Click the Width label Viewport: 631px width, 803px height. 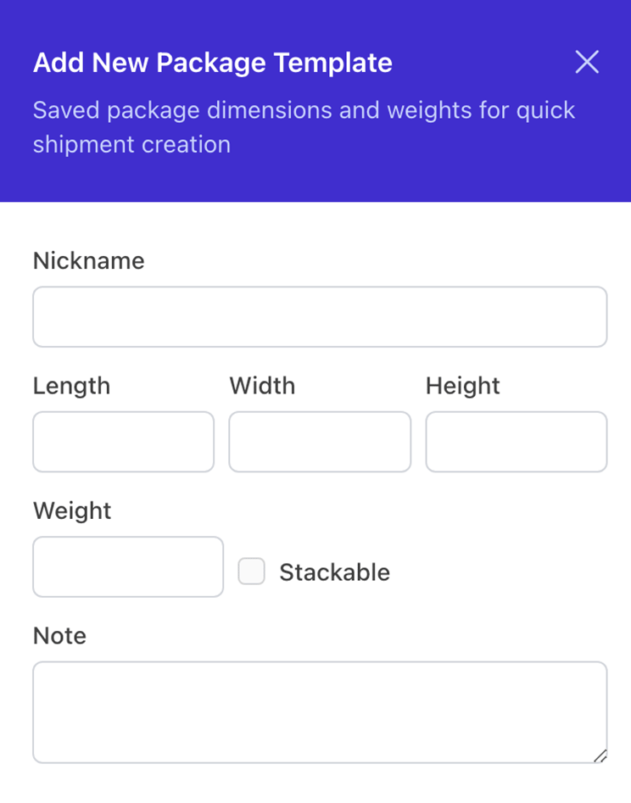262,386
